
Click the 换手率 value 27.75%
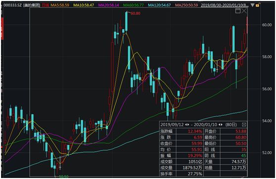[x=195, y=174]
